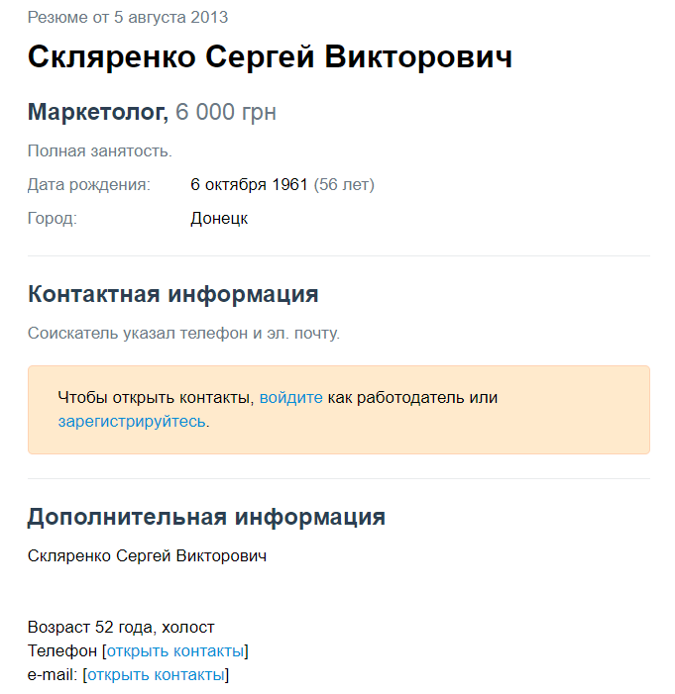
Task: Click the "Город:" label
Action: pyautogui.click(x=53, y=219)
